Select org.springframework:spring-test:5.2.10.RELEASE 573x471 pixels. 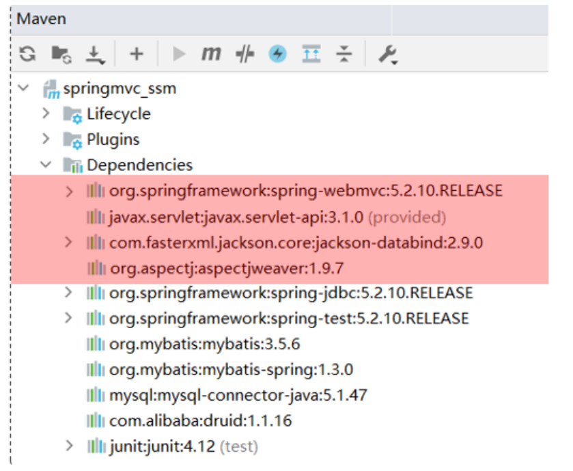[x=289, y=319]
